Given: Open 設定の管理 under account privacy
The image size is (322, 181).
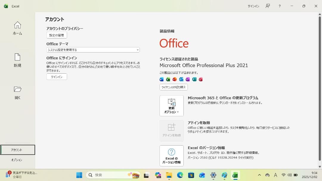Looking at the screenshot, I should [56, 35].
